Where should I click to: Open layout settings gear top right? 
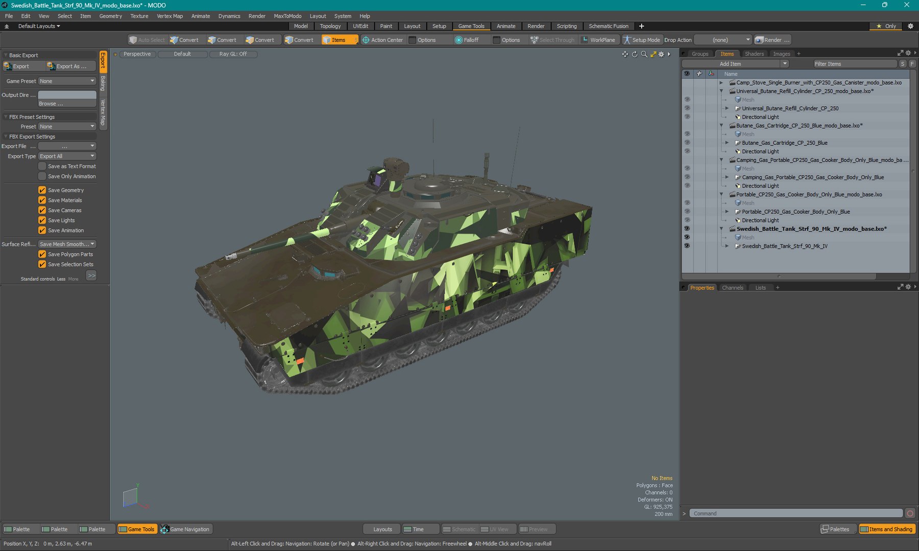(x=910, y=26)
